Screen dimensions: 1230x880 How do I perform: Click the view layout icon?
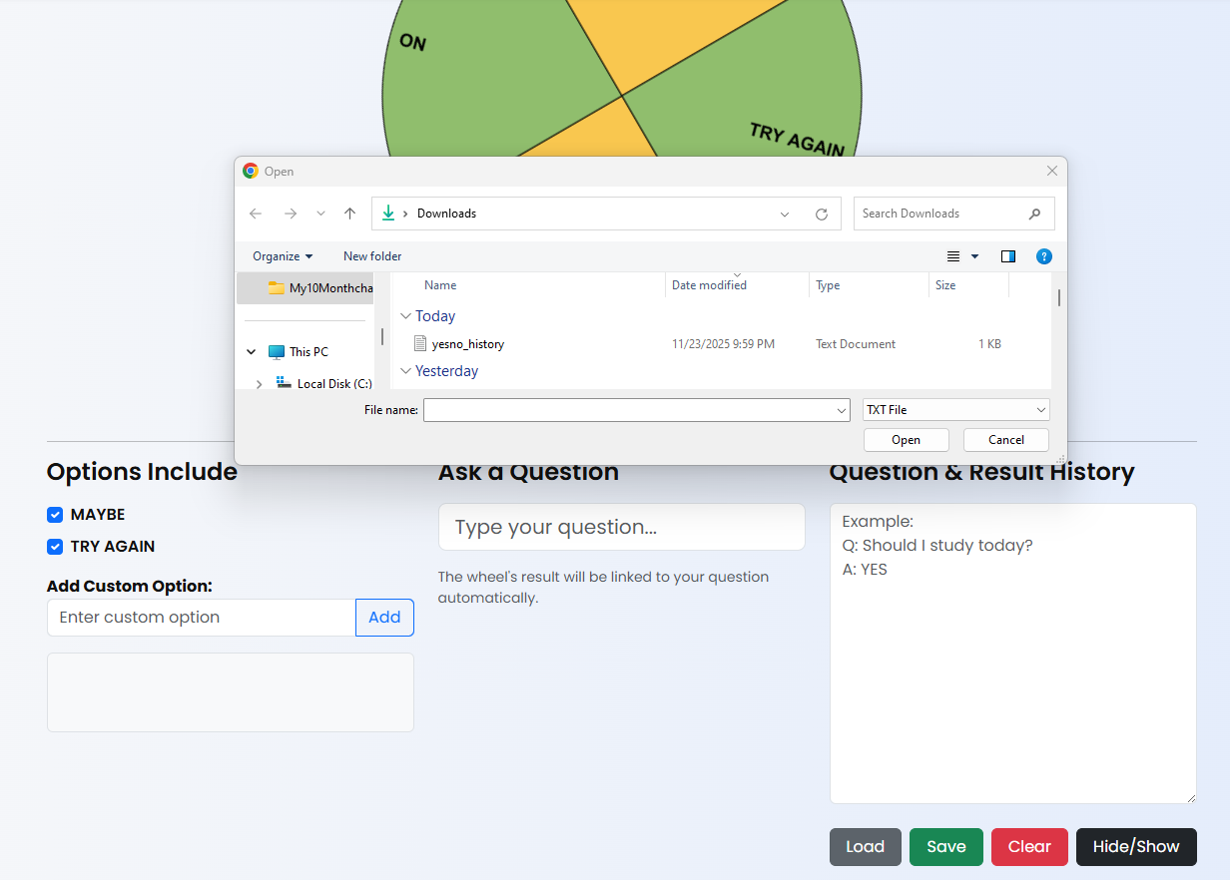pos(953,256)
